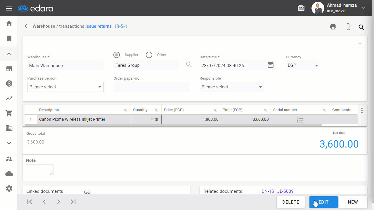Pin the Quantity column
The height and width of the screenshot is (210, 374).
point(156,110)
